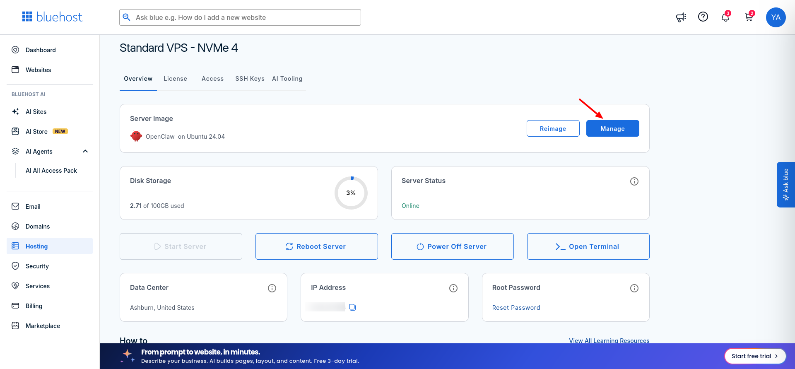Switch to the Access tab
The height and width of the screenshot is (369, 795).
(212, 79)
